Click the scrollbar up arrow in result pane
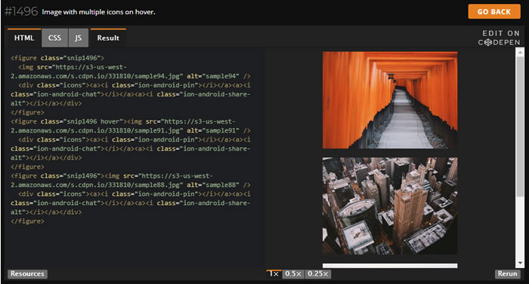This screenshot has width=529, height=284. click(x=520, y=52)
